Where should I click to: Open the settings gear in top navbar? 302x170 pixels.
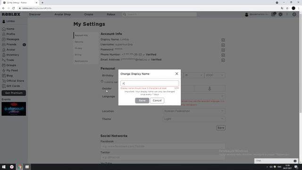click(294, 15)
